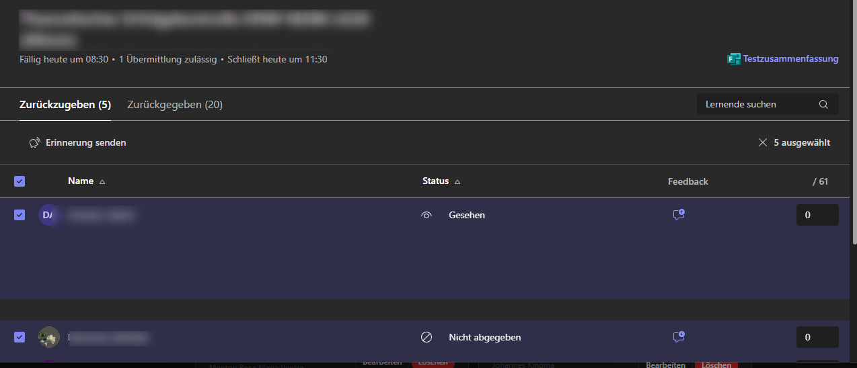Toggle the select-all checkbox in the header
The height and width of the screenshot is (368, 857).
click(x=20, y=181)
